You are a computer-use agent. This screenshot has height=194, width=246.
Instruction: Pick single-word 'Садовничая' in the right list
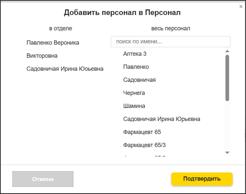(139, 80)
